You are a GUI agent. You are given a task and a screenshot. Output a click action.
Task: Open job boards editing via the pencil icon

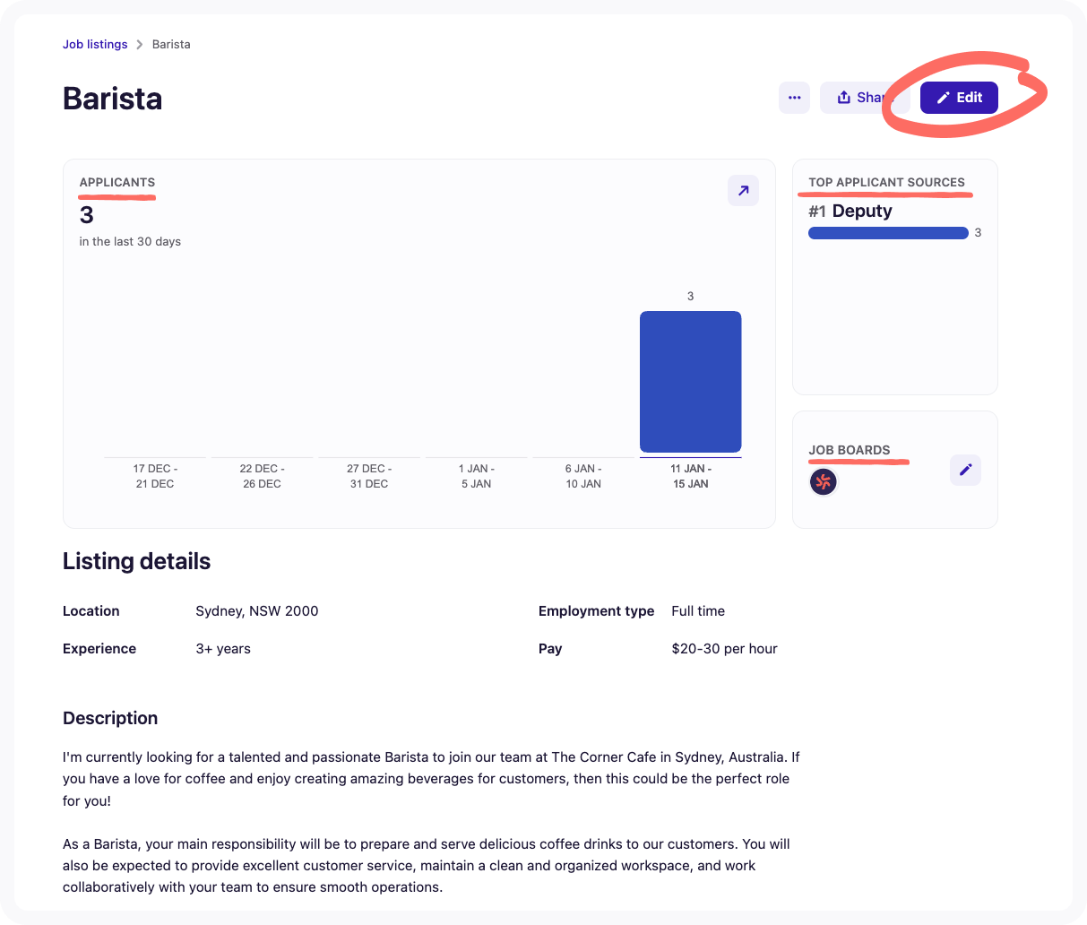pyautogui.click(x=965, y=470)
